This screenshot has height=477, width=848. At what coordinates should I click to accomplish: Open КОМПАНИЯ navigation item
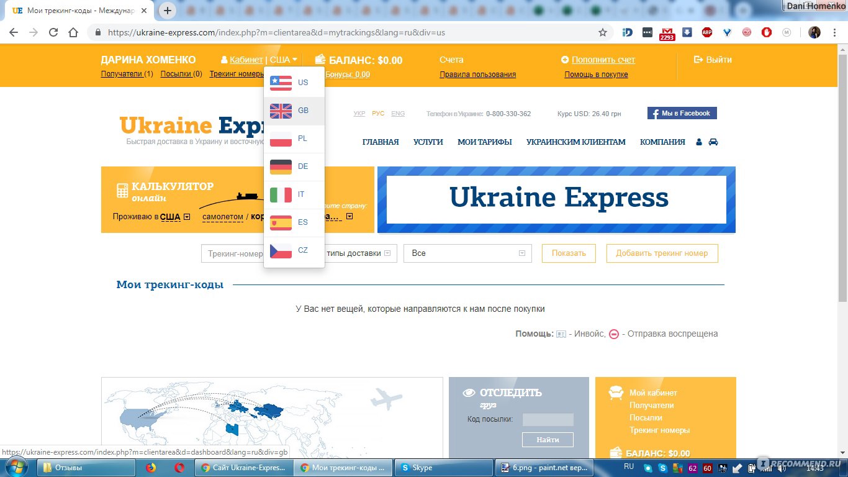coord(662,142)
